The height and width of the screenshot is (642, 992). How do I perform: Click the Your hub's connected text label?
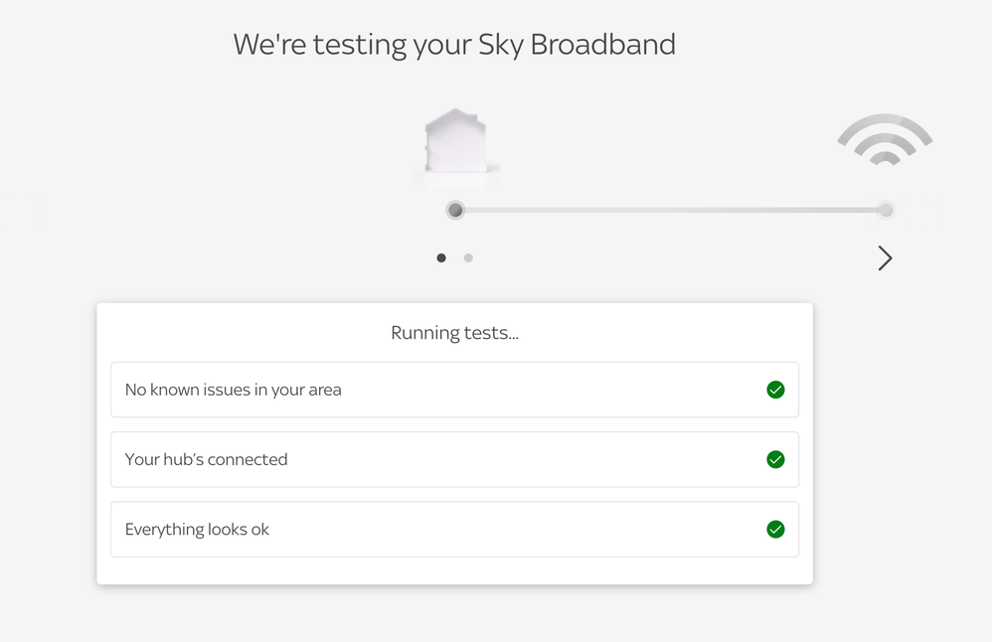(x=206, y=459)
